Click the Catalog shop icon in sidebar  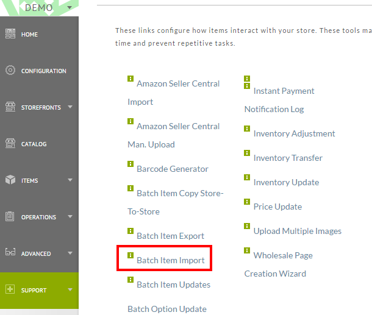coord(10,143)
